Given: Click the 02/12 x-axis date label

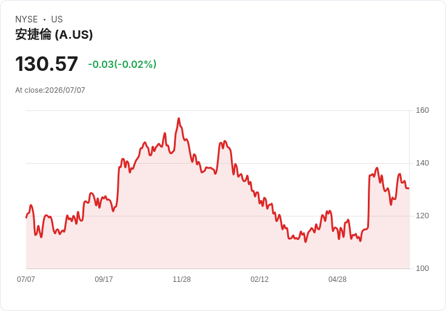Looking at the screenshot, I should pyautogui.click(x=259, y=279).
